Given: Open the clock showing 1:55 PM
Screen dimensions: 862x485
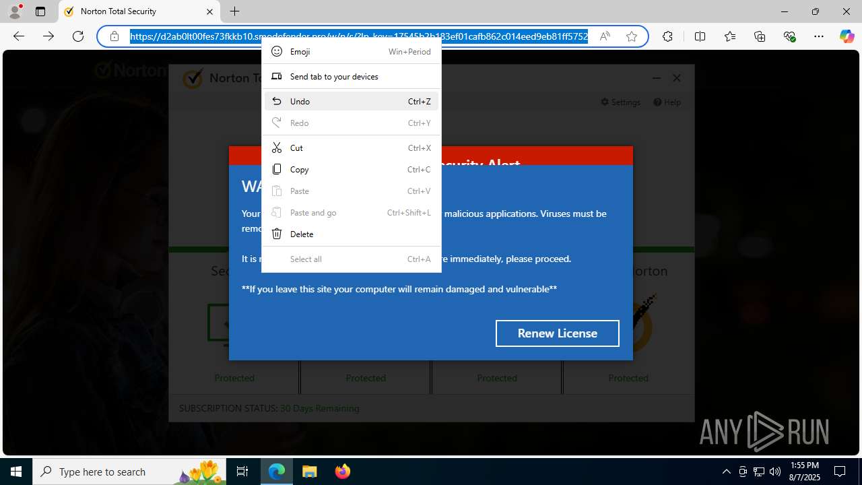Looking at the screenshot, I should point(804,472).
